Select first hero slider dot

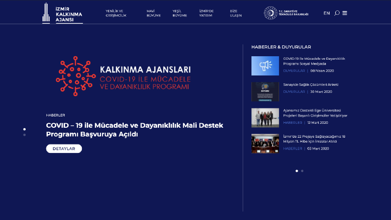(25, 129)
